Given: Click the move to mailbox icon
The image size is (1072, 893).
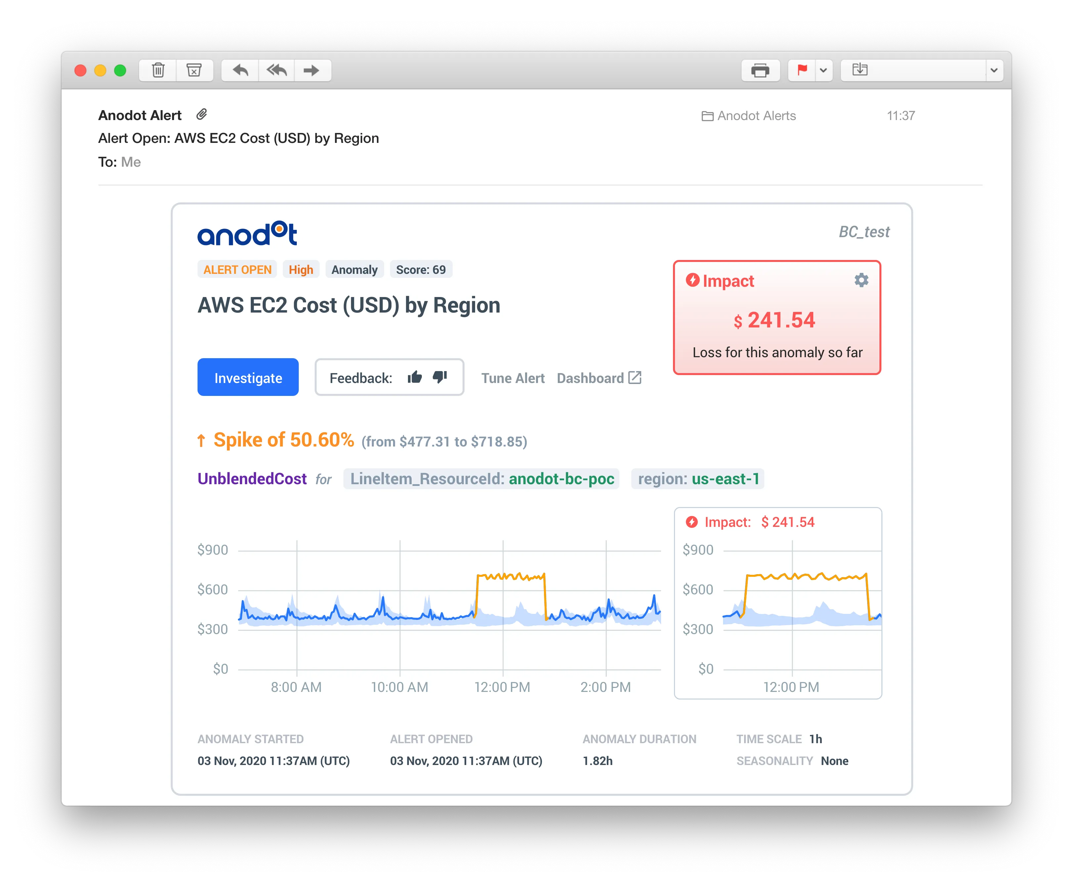Looking at the screenshot, I should (x=860, y=70).
